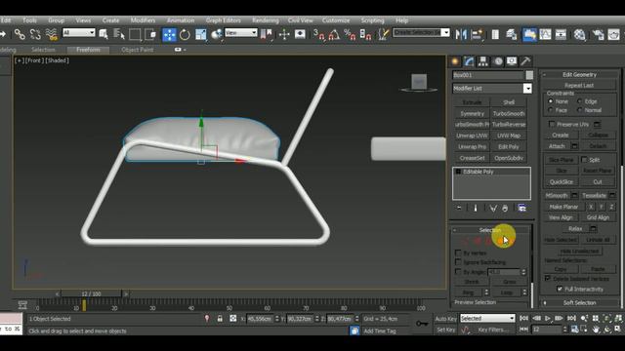This screenshot has width=625, height=351.
Task: Open the Display command panel tab
Action: [x=512, y=61]
